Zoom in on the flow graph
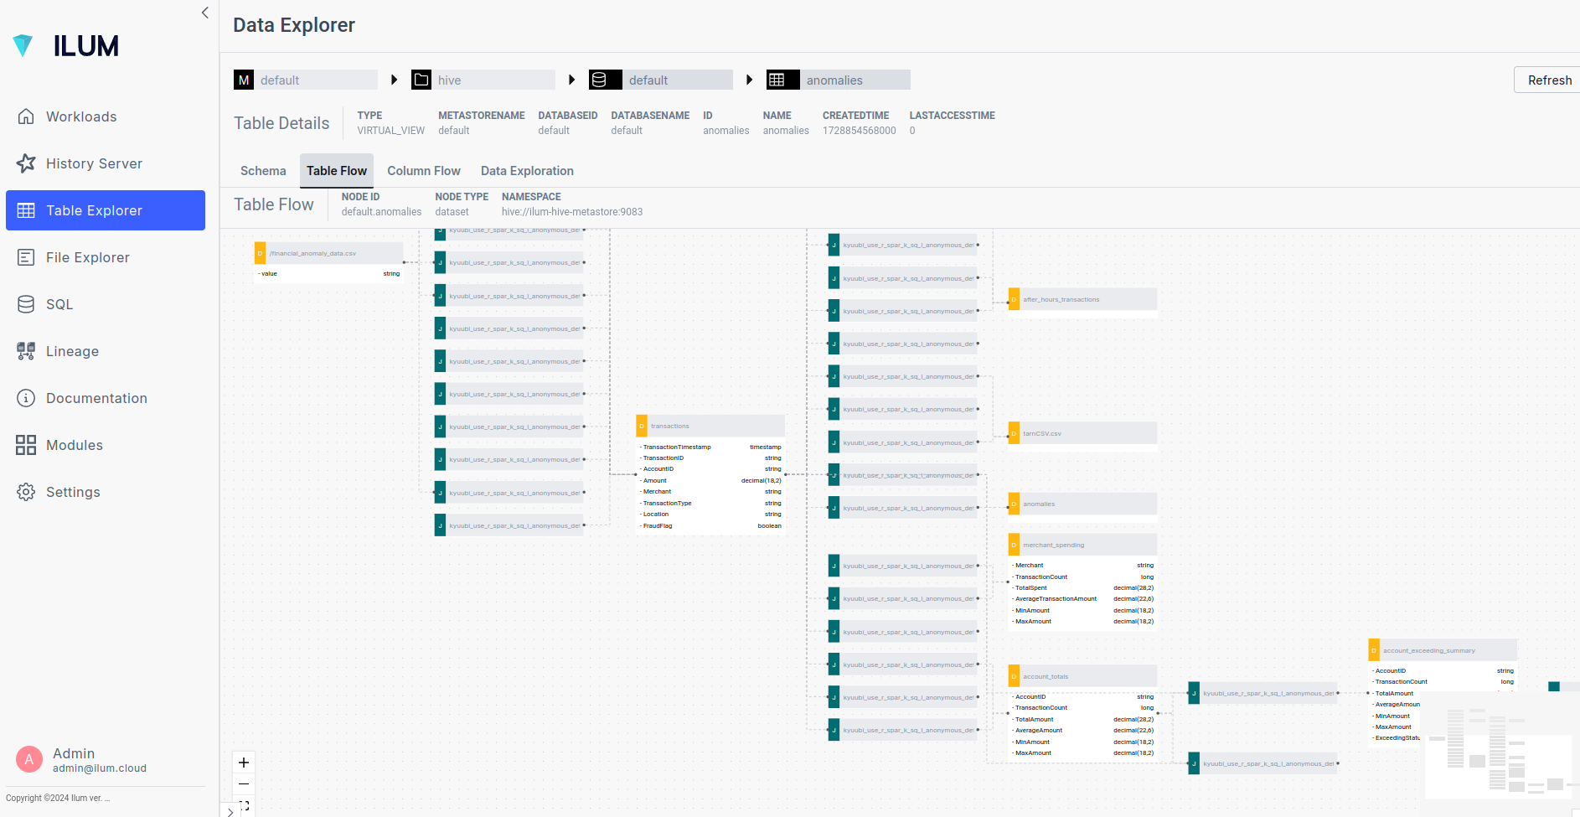The image size is (1580, 817). 244,763
